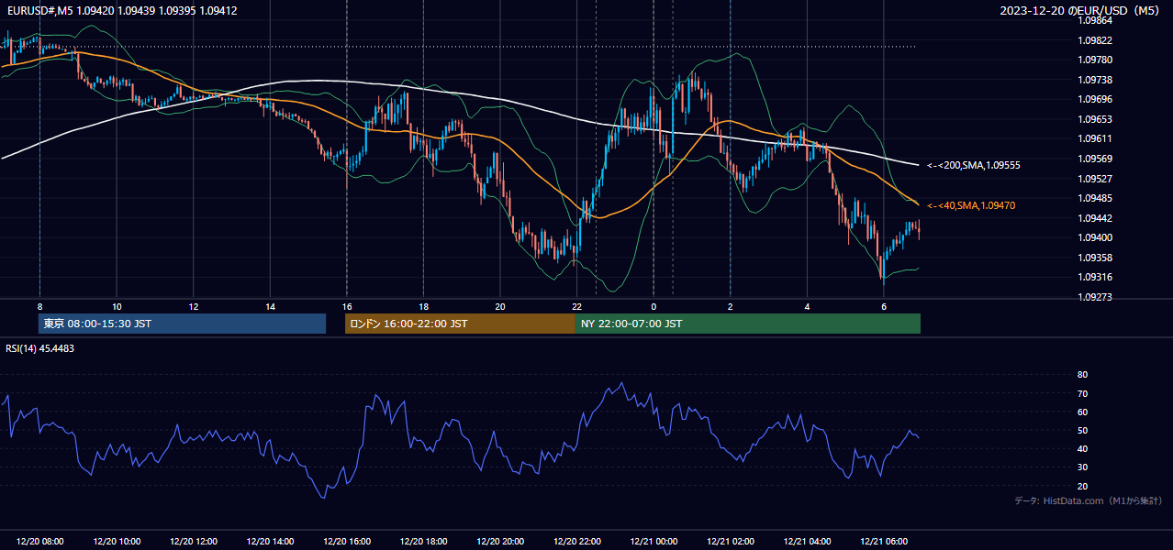Click price axis value 1.09653
Screen dimensions: 1173x550
click(1094, 120)
